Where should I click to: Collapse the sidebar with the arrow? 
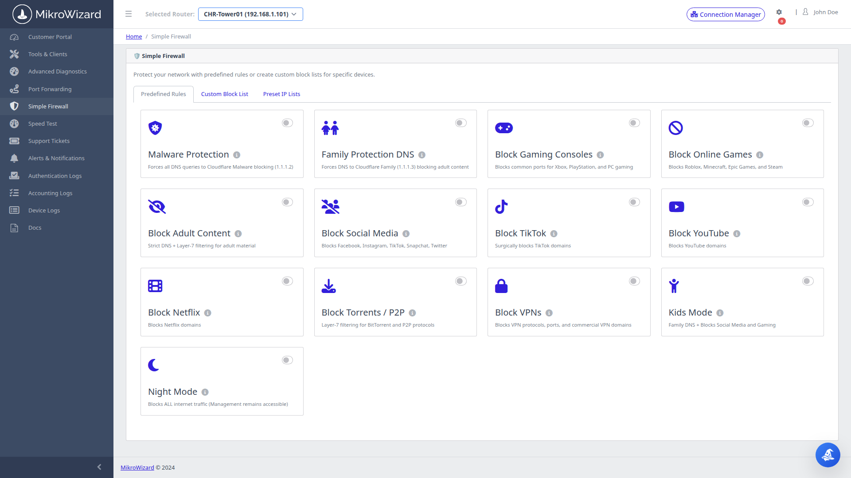[99, 467]
